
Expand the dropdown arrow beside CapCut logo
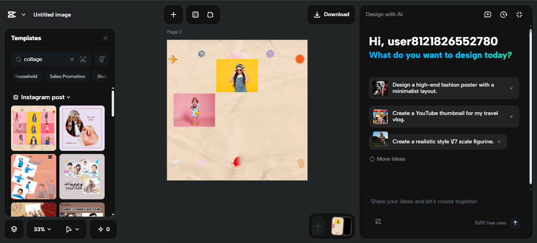(24, 15)
